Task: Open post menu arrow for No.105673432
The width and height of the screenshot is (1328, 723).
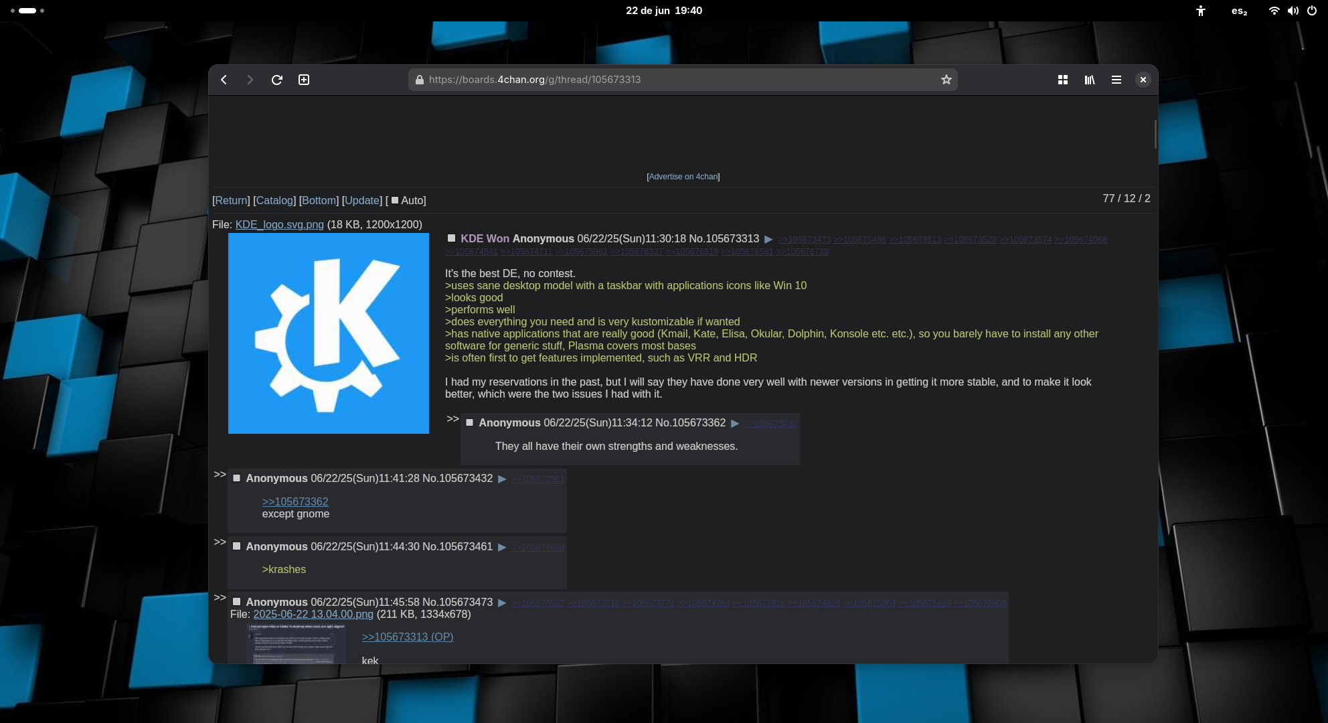Action: tap(502, 479)
